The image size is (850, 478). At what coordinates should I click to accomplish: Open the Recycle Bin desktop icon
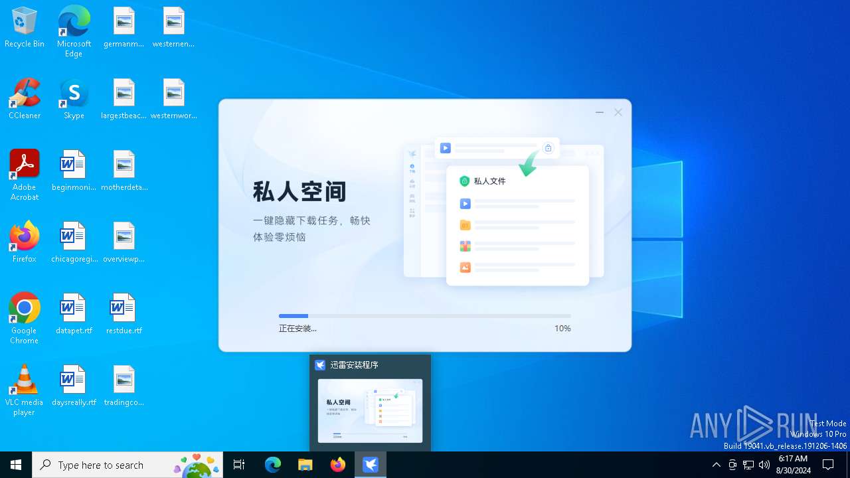[25, 27]
